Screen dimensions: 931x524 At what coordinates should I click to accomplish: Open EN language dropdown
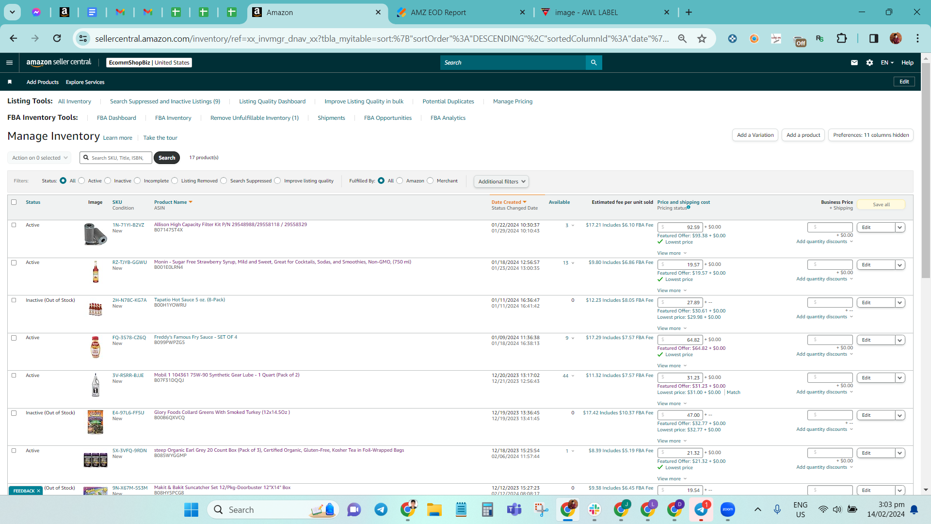point(887,63)
